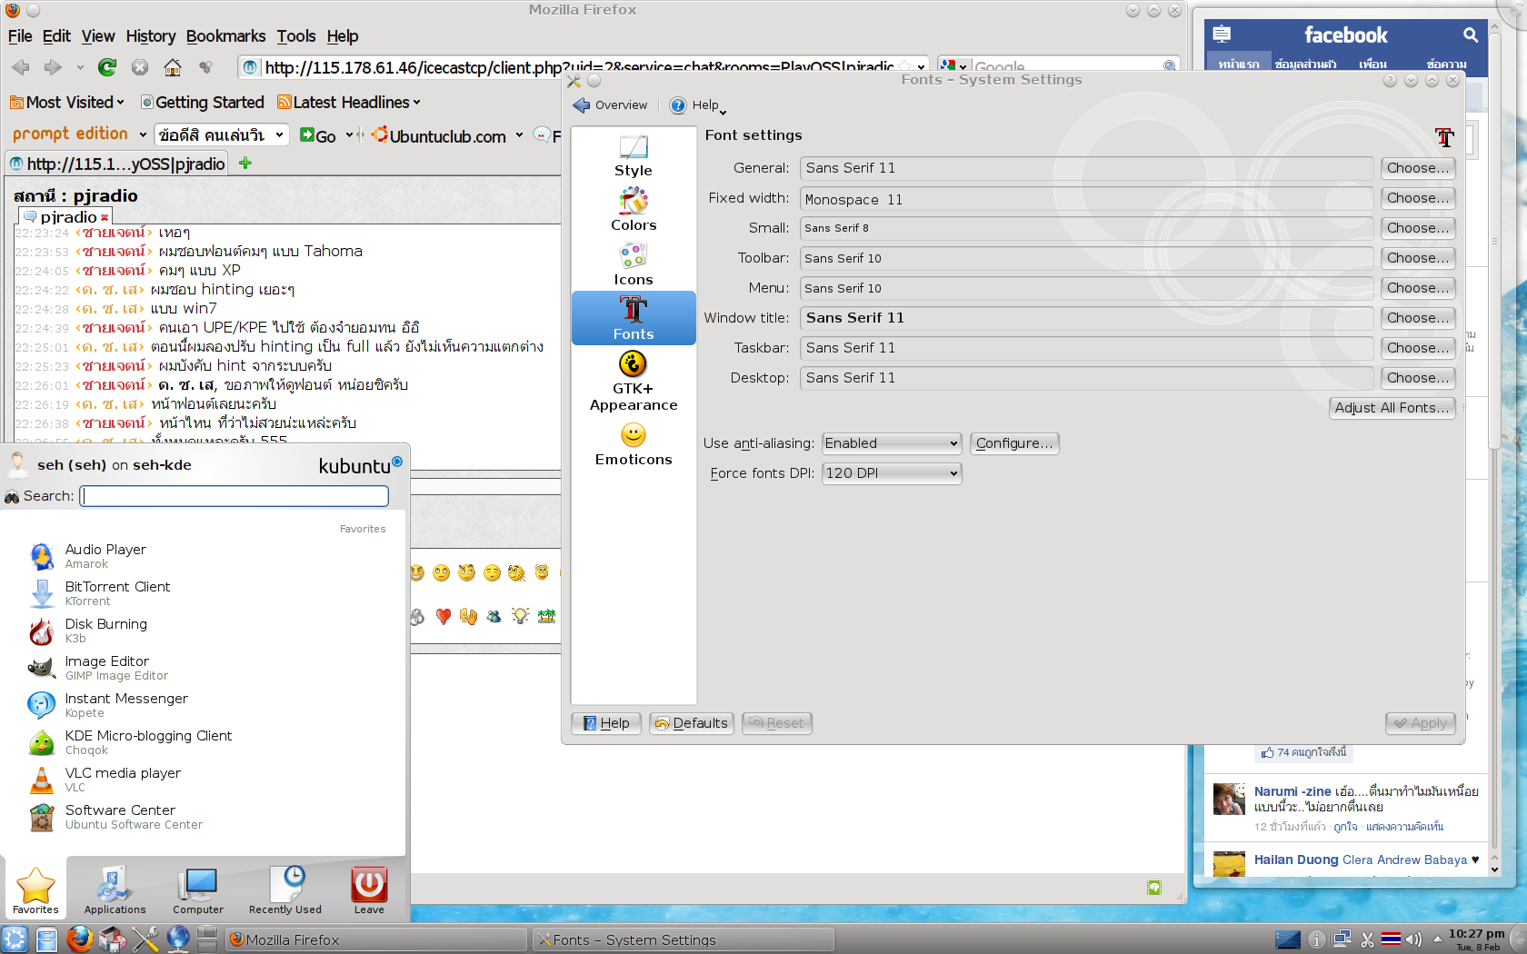
Task: Click the Thai flag keyboard layout indicator
Action: click(1391, 939)
